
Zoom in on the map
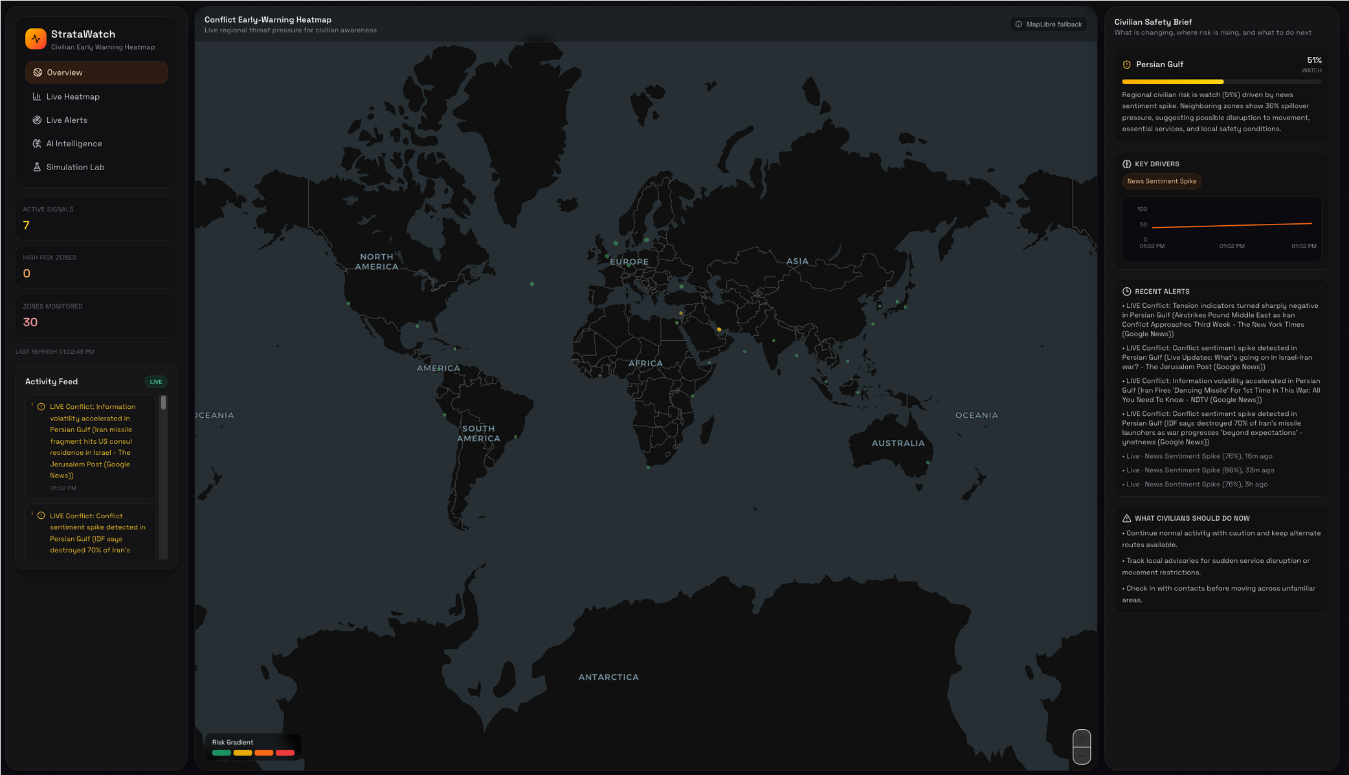pyautogui.click(x=1081, y=738)
